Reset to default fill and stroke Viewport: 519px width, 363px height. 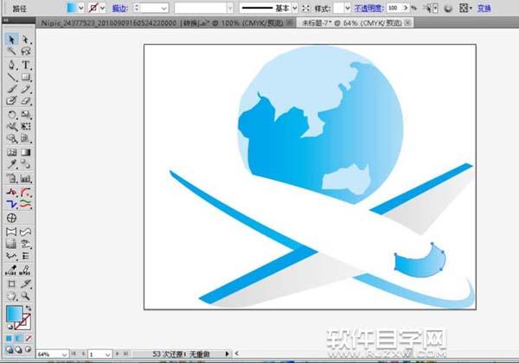click(x=10, y=327)
